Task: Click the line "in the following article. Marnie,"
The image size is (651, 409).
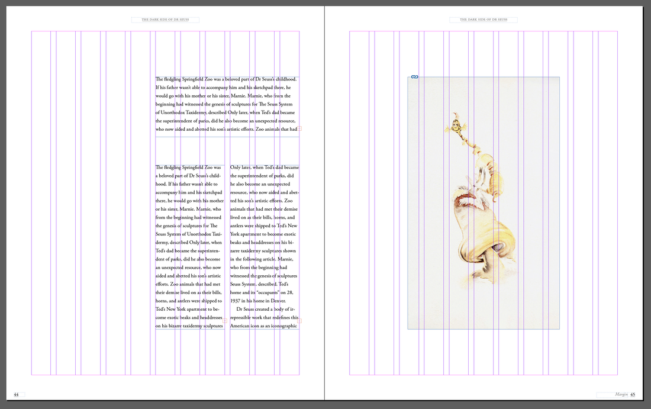Action: click(262, 259)
